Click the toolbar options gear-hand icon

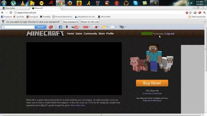(122, 27)
